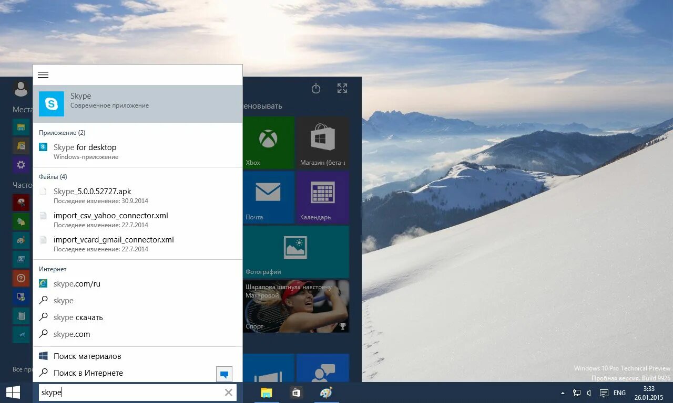The image size is (673, 403).
Task: Open the Windows Start button
Action: [x=13, y=393]
